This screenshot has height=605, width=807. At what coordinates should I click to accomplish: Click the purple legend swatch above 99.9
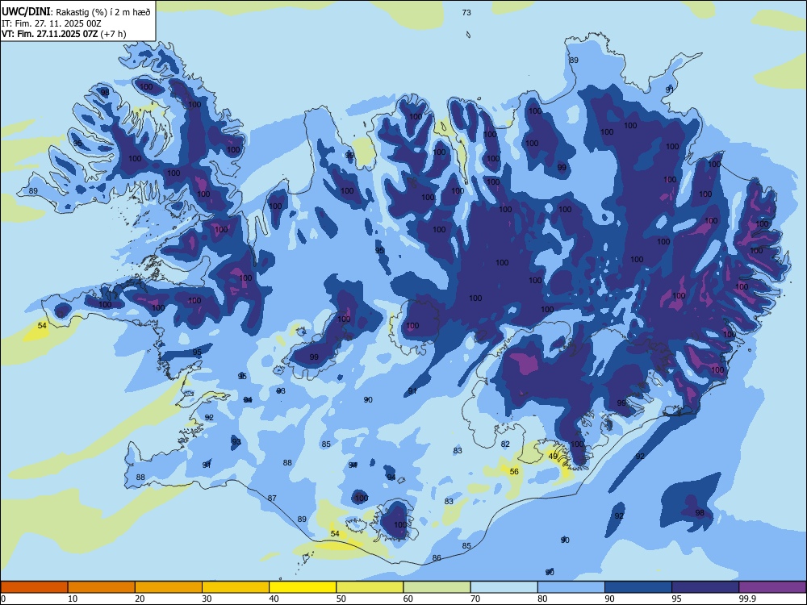tap(772, 587)
